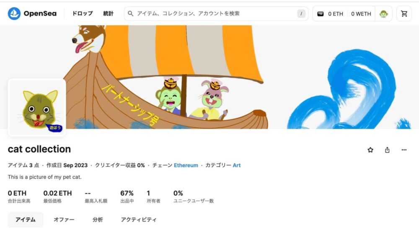Open the monkey account avatar menu

coord(384,14)
